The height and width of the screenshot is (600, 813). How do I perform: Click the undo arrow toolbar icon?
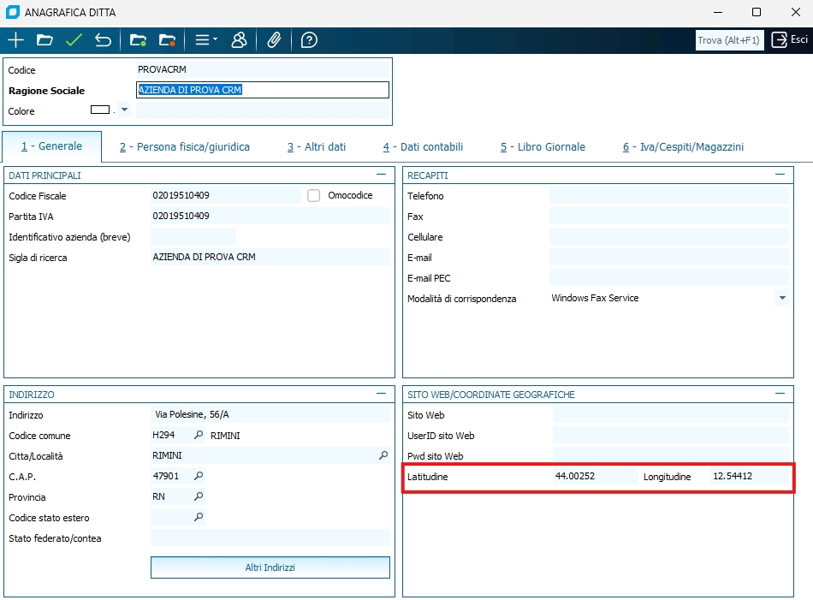[x=103, y=40]
